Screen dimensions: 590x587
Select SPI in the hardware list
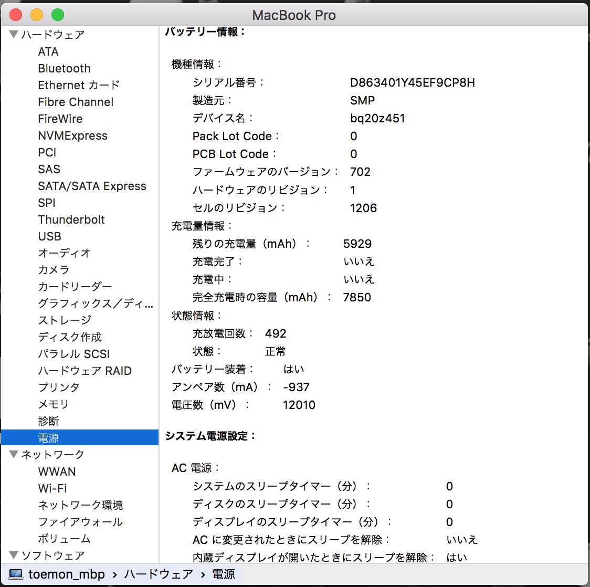coord(47,203)
